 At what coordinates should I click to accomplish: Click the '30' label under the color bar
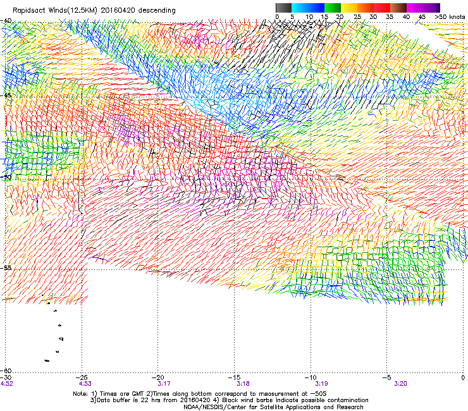[373, 17]
